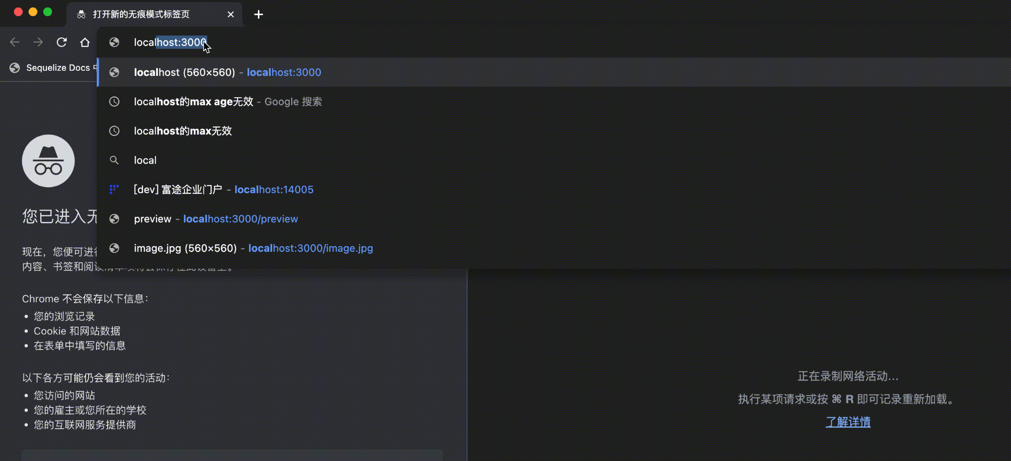Reload the page with the refresh icon
The width and height of the screenshot is (1011, 461).
point(62,42)
